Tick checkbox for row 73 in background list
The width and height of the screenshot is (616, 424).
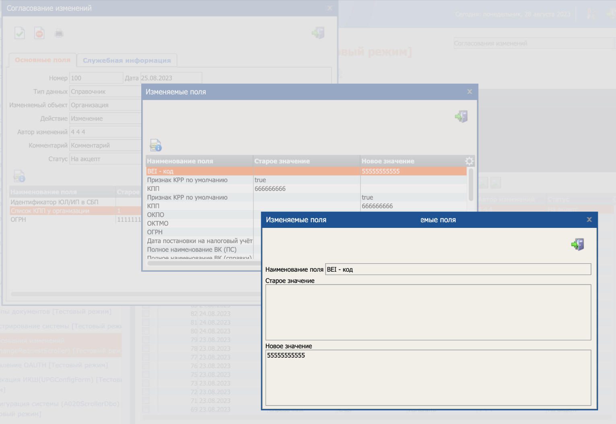click(x=146, y=383)
